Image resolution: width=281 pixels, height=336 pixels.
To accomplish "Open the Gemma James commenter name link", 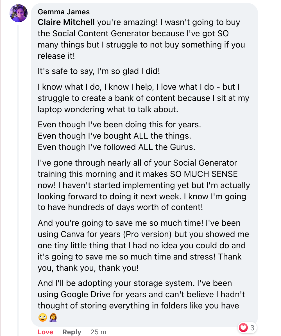I will tap(64, 12).
